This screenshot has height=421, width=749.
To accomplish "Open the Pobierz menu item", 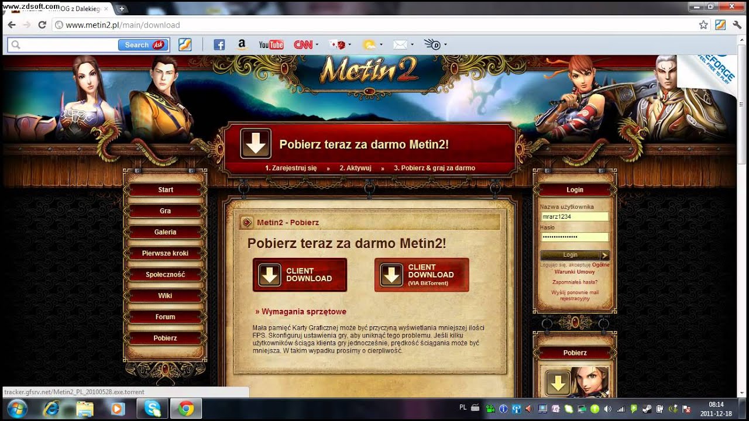I will point(166,338).
